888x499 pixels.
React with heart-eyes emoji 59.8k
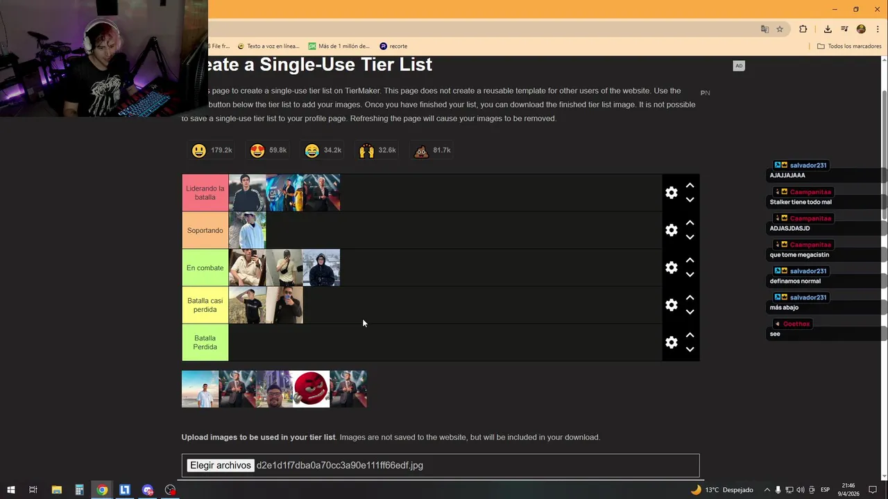point(268,150)
